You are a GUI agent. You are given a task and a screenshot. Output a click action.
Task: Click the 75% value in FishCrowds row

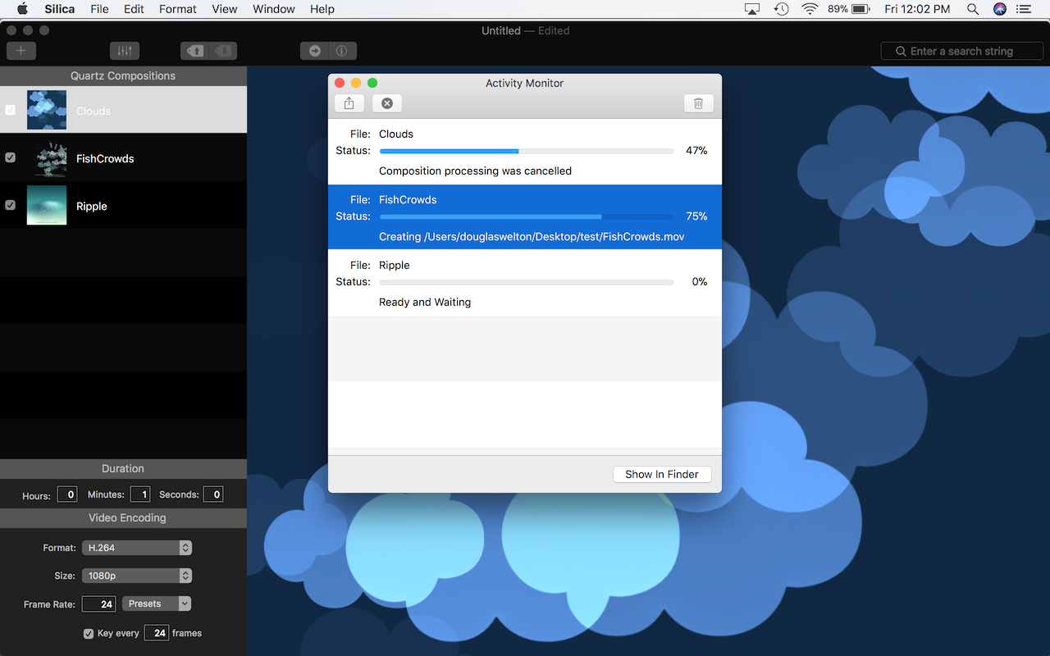696,216
